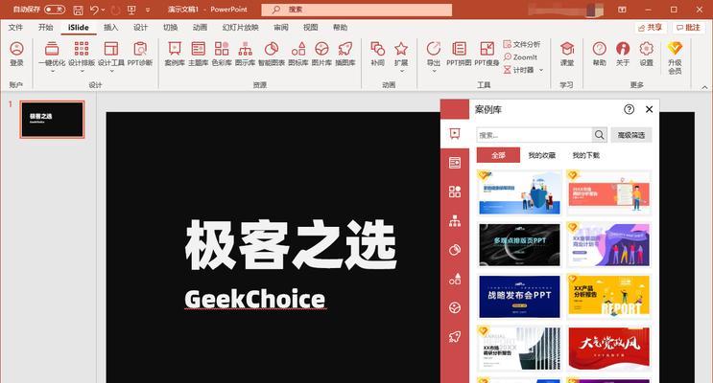This screenshot has width=713, height=383.
Task: Click 文件分析 file analysis
Action: [522, 44]
